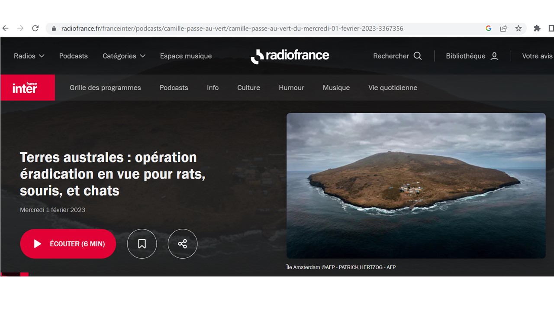
Task: Bookmark page with the star icon
Action: pos(518,28)
